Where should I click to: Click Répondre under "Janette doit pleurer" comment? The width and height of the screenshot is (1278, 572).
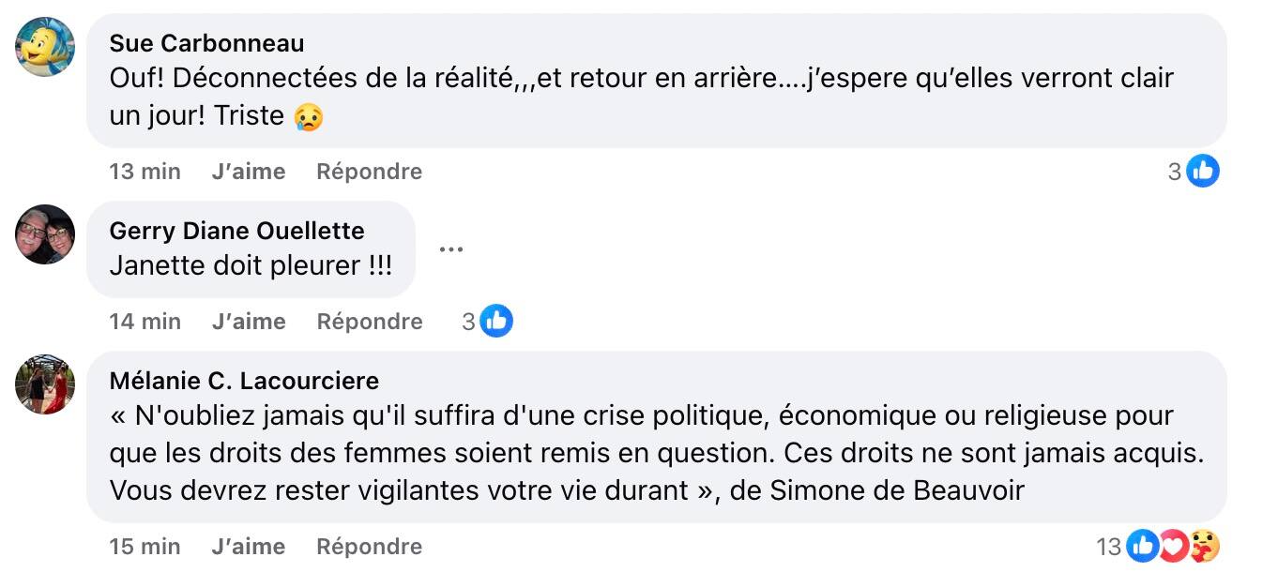369,322
